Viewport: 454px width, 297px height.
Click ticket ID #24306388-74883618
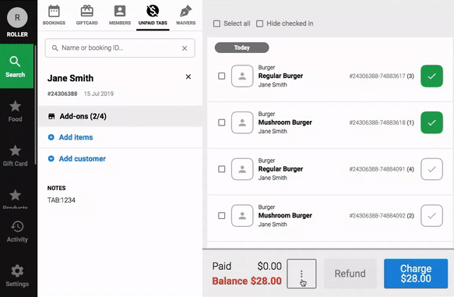(x=377, y=122)
